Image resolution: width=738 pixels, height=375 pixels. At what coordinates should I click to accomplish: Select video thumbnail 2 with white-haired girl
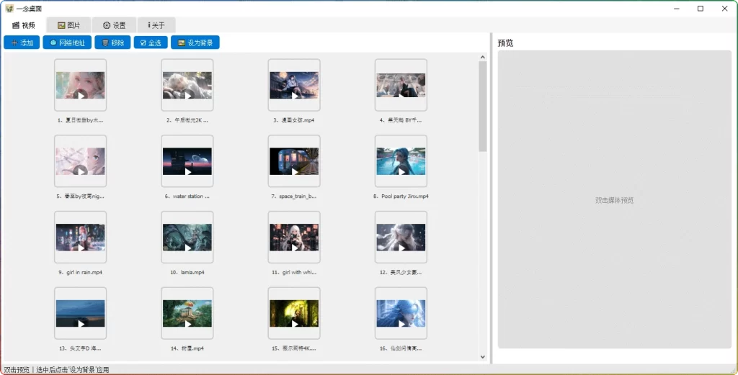(x=187, y=85)
